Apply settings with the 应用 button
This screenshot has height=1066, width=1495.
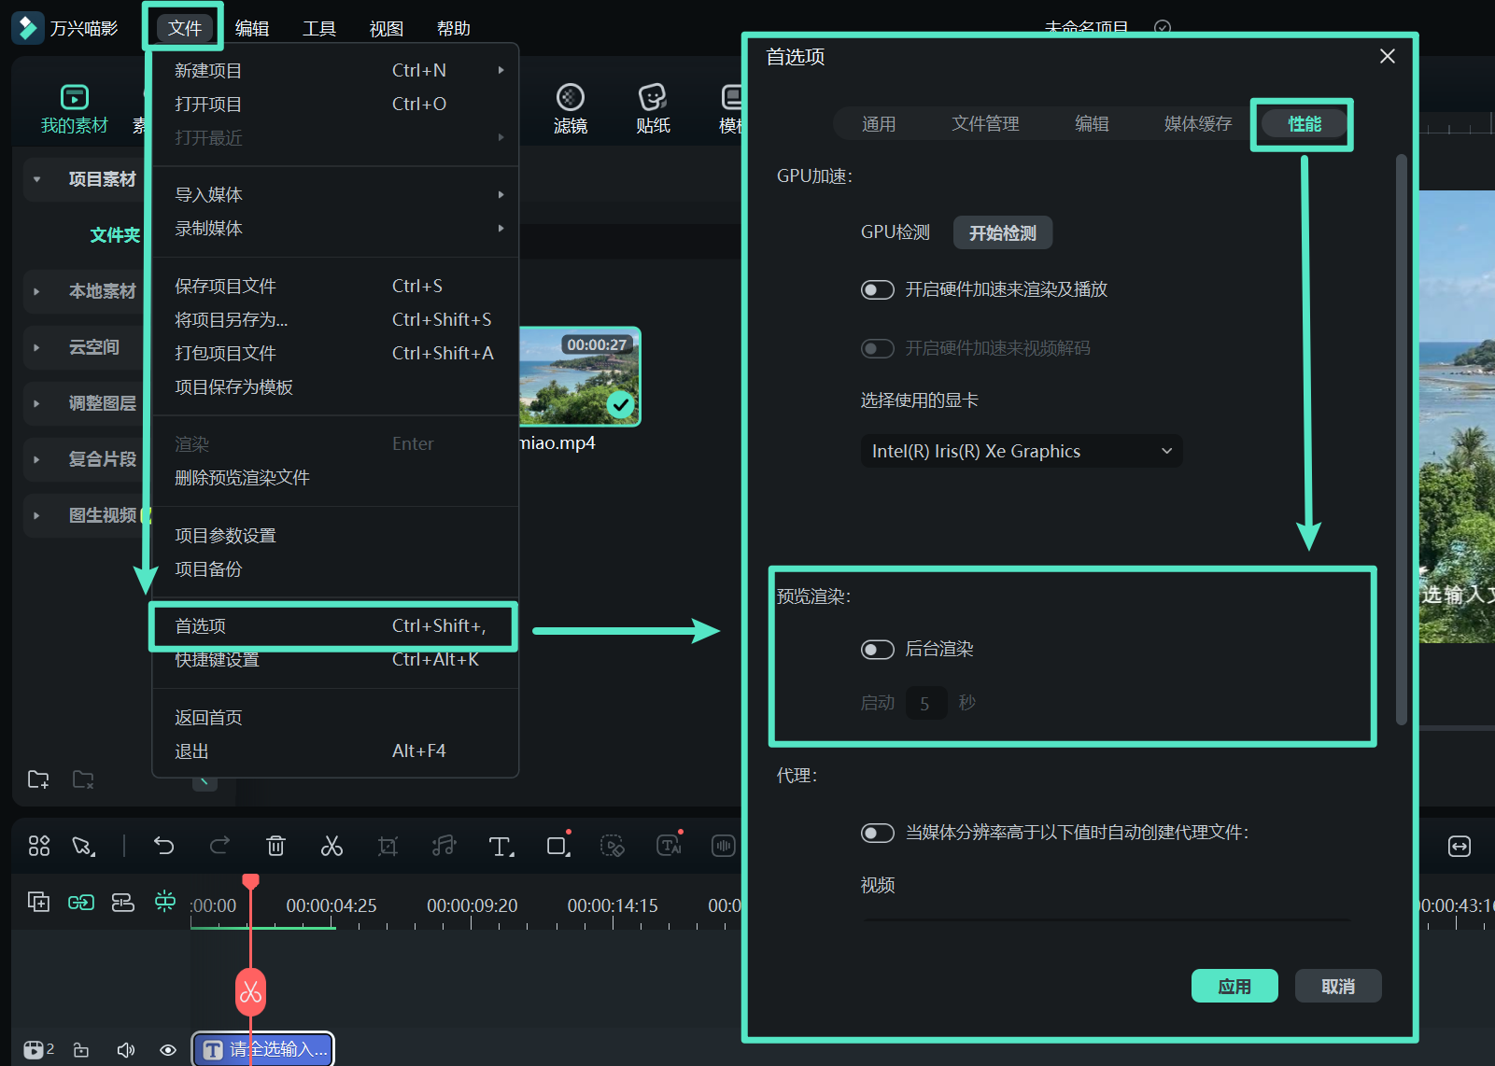[x=1234, y=985]
